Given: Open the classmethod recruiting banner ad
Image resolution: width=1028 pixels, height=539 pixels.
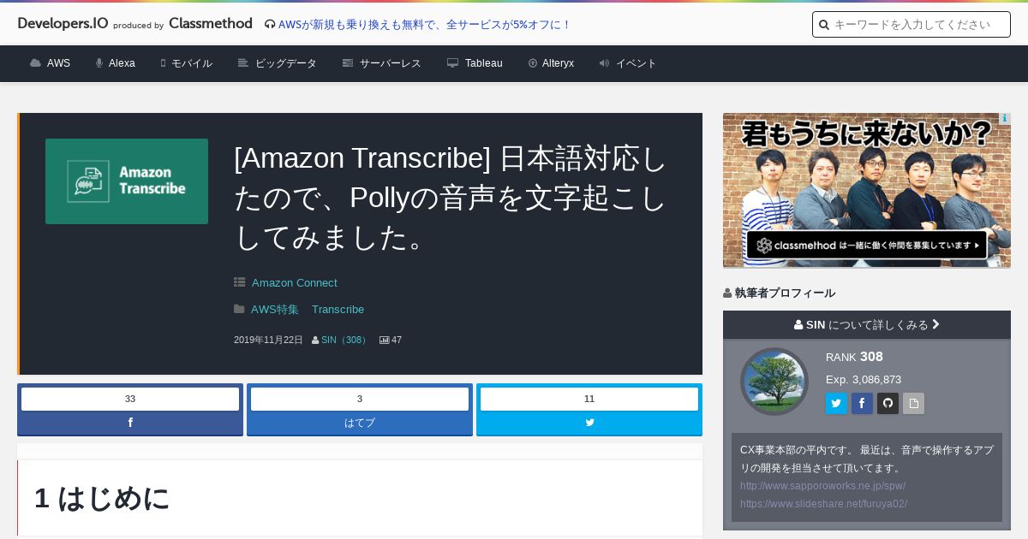Looking at the screenshot, I should coord(867,190).
